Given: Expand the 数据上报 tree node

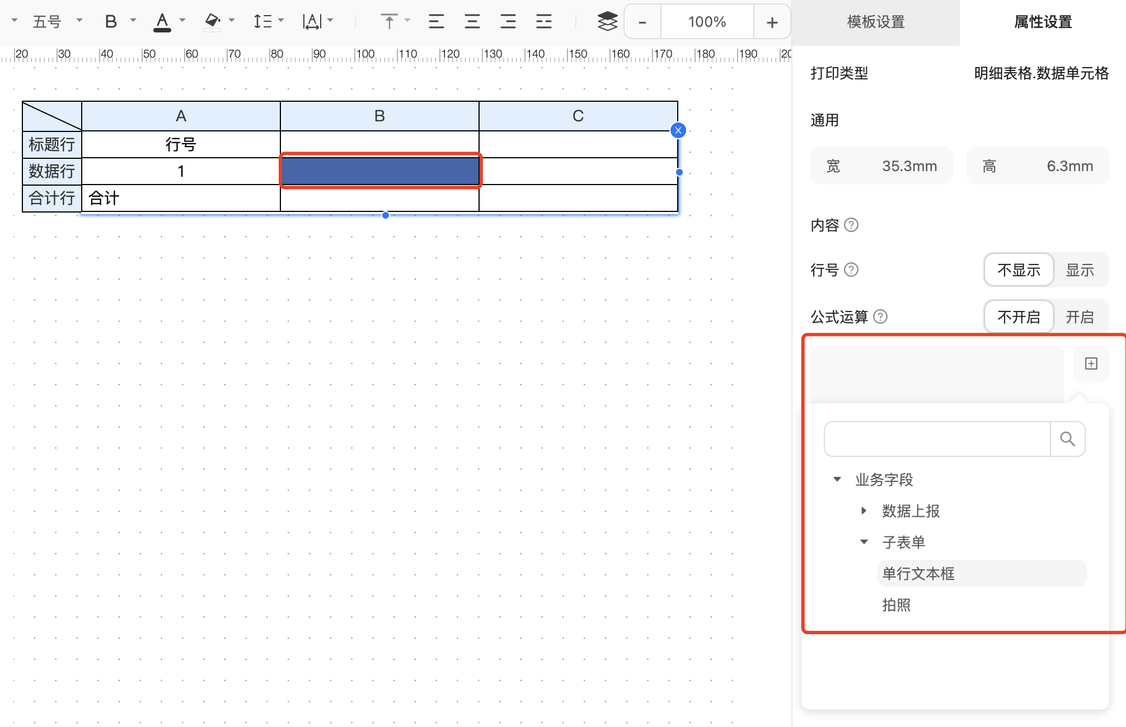Looking at the screenshot, I should [x=864, y=510].
